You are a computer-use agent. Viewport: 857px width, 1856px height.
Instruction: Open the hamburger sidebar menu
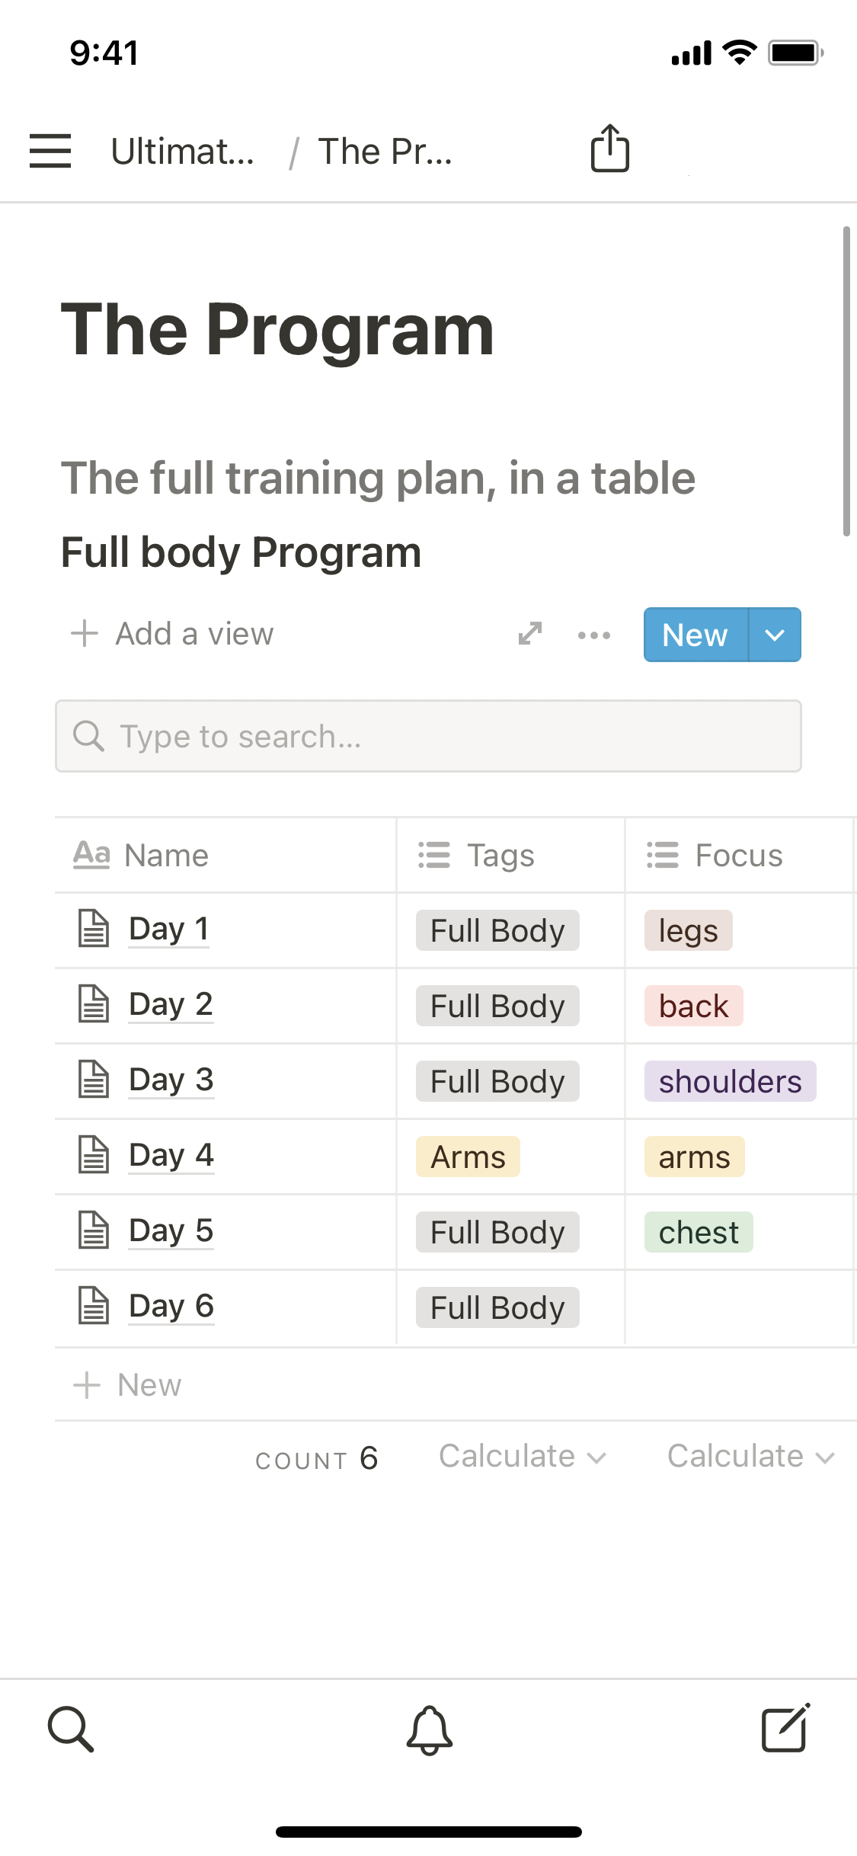click(50, 151)
